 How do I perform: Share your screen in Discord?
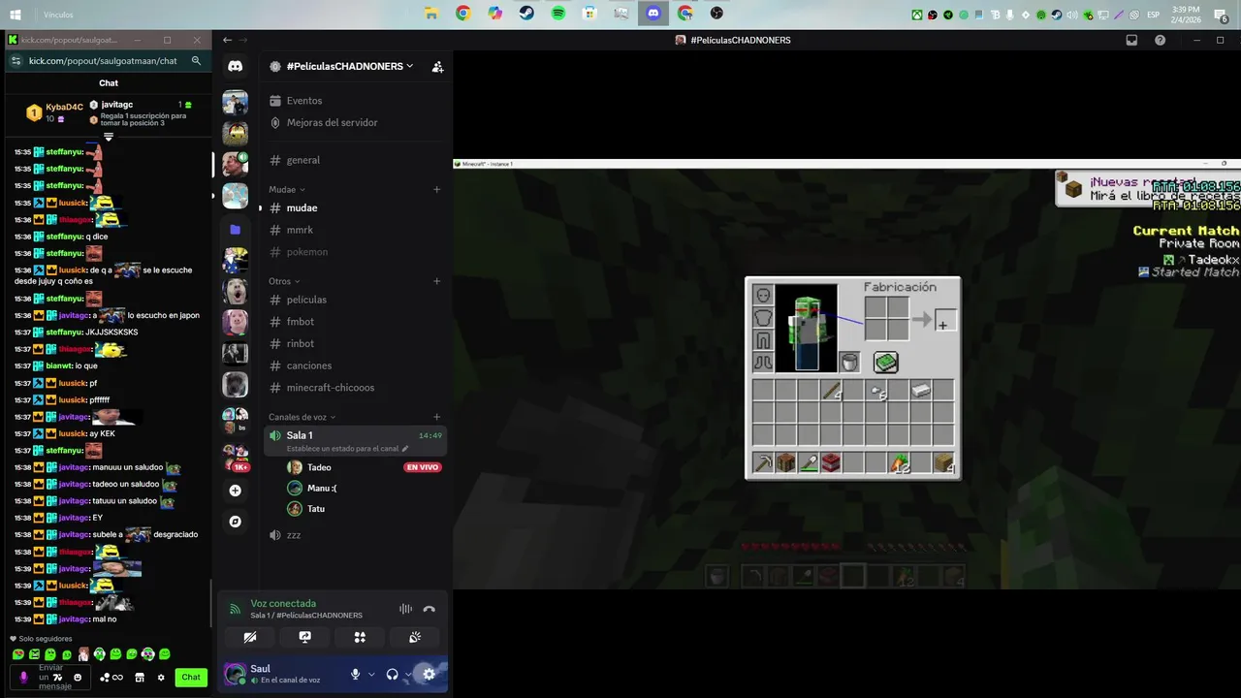point(304,637)
